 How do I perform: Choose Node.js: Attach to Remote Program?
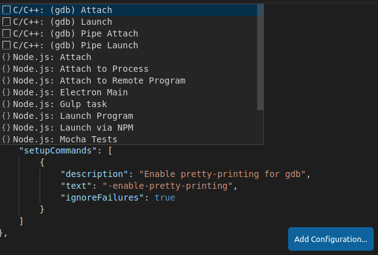(99, 81)
